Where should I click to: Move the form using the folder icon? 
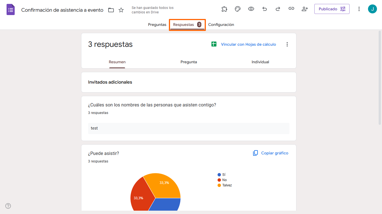tap(111, 10)
